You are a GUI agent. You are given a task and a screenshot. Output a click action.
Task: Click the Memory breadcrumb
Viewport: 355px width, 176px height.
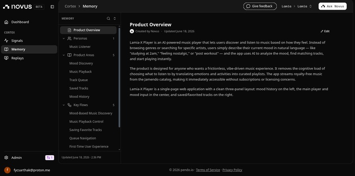90,6
